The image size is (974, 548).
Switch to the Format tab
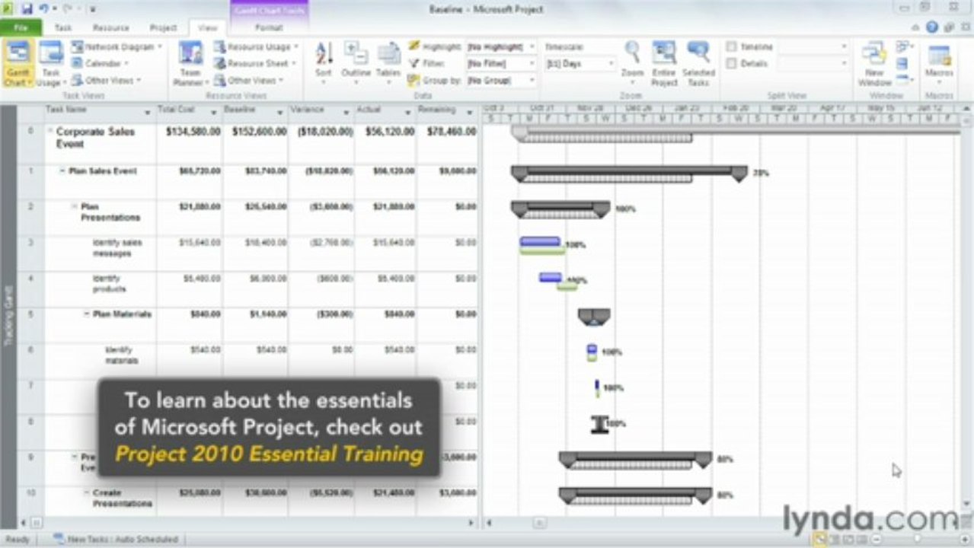(x=268, y=27)
